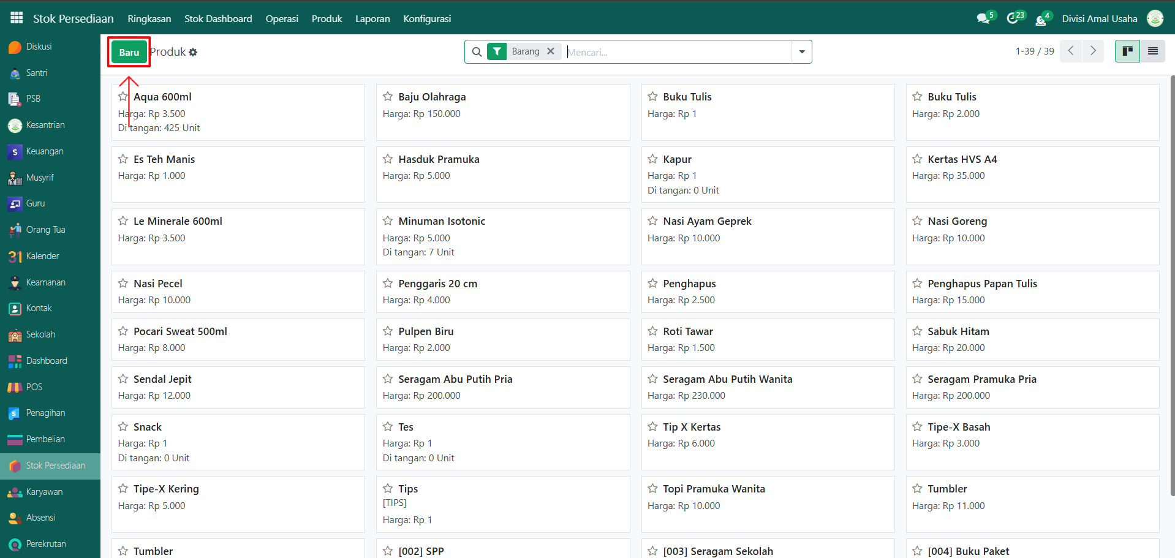Open the POS app in sidebar
This screenshot has width=1175, height=558.
(34, 387)
